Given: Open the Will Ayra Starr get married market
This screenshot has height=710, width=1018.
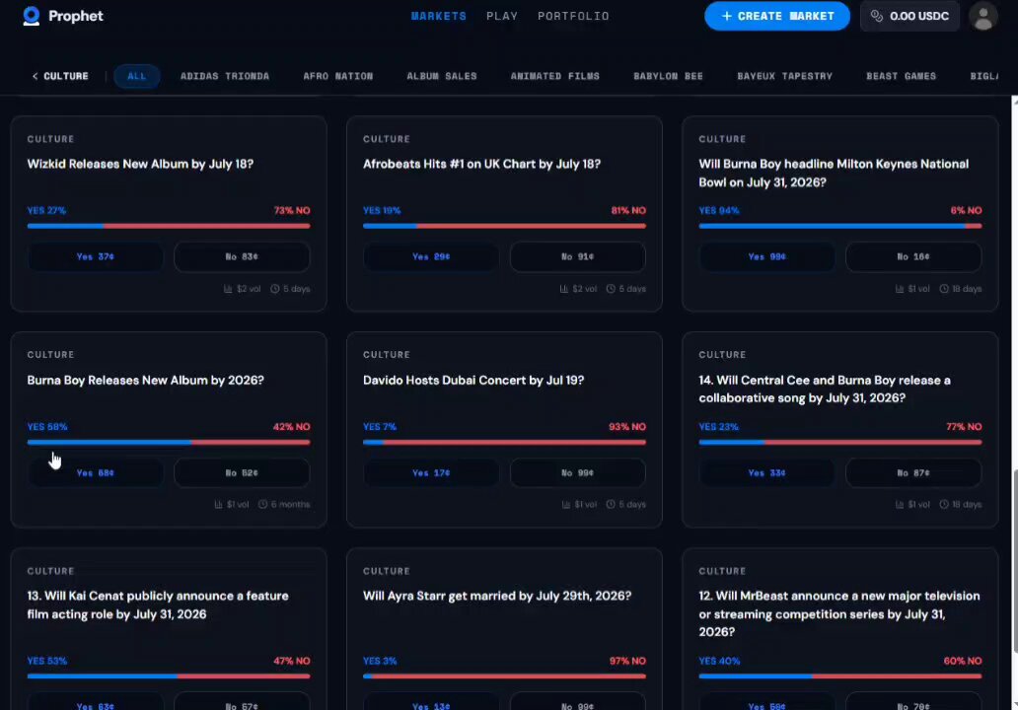Looking at the screenshot, I should [496, 596].
